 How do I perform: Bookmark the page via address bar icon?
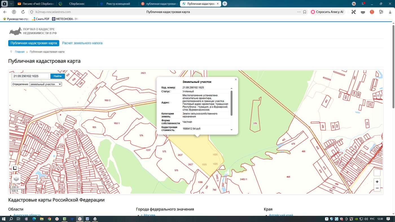coord(305,12)
